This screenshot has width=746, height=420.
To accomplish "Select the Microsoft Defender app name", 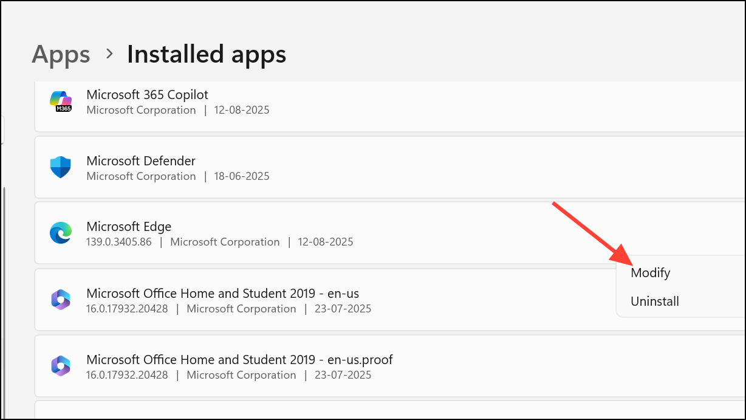I will [x=141, y=161].
